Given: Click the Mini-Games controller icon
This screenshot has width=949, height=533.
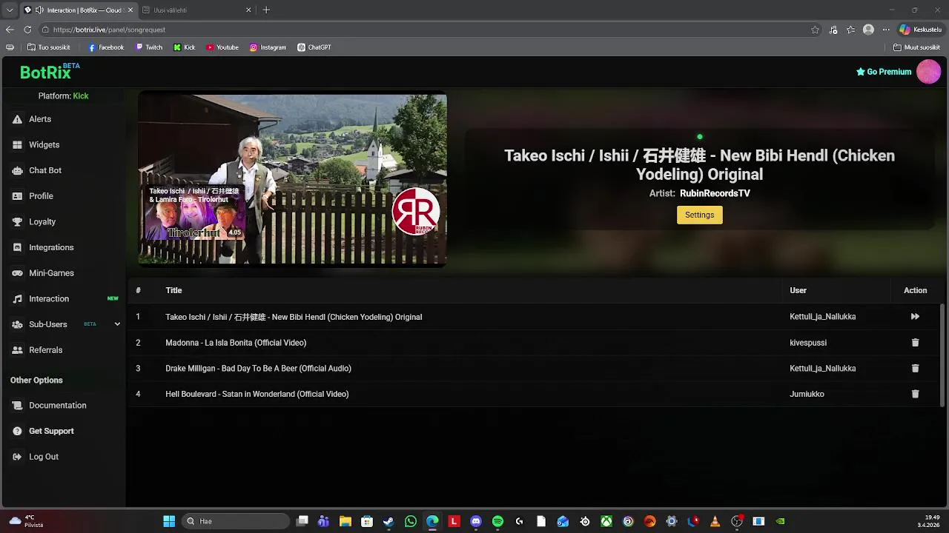Looking at the screenshot, I should (17, 273).
